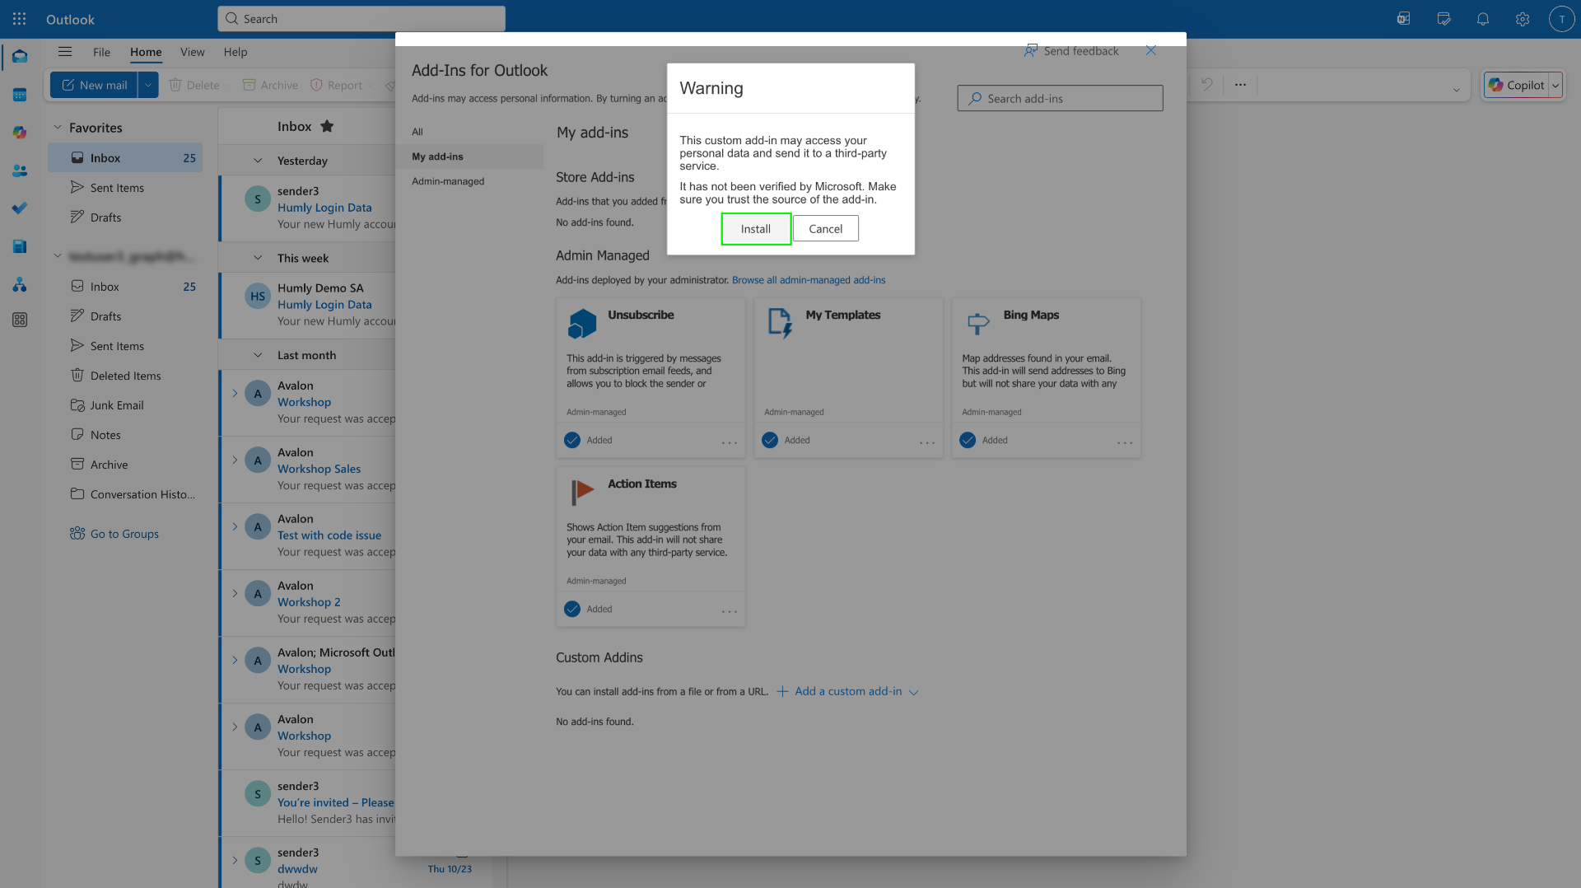Open Calendar in the left app rail

pyautogui.click(x=20, y=95)
